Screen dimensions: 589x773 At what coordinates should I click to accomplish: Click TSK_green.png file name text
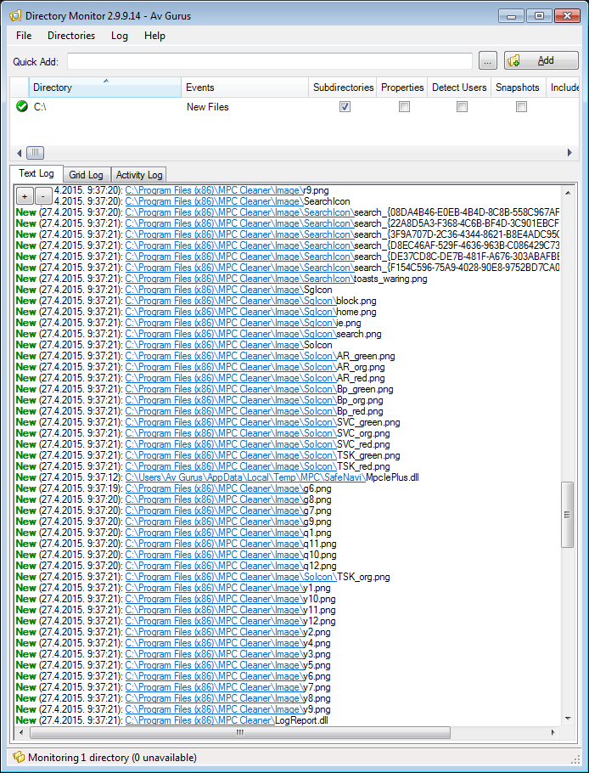[368, 455]
